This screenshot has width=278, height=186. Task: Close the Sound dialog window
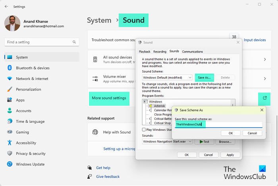tap(238, 42)
